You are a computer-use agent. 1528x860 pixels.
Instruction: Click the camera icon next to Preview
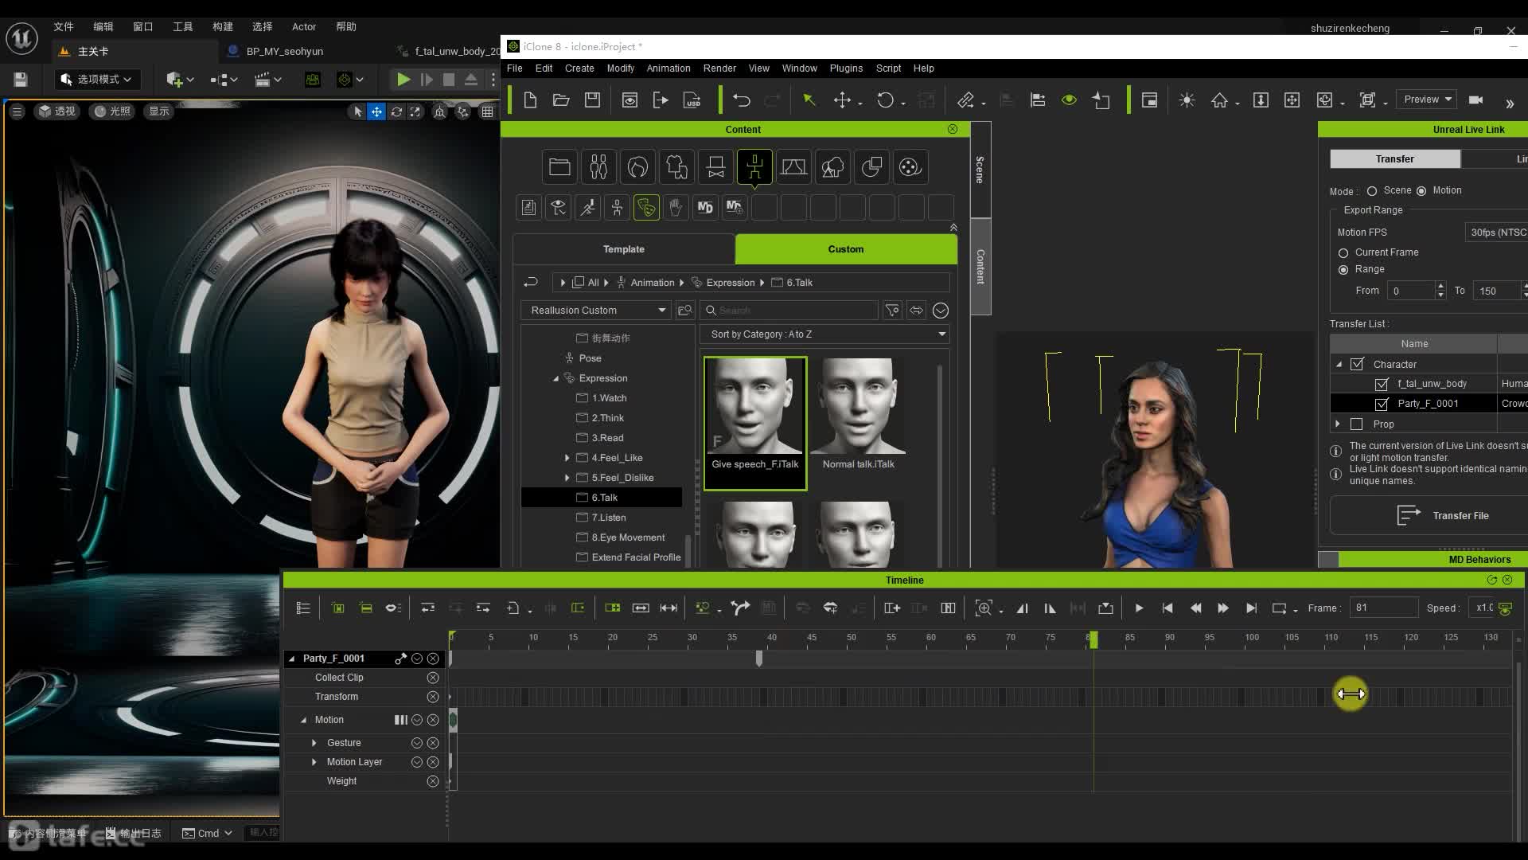1475,100
